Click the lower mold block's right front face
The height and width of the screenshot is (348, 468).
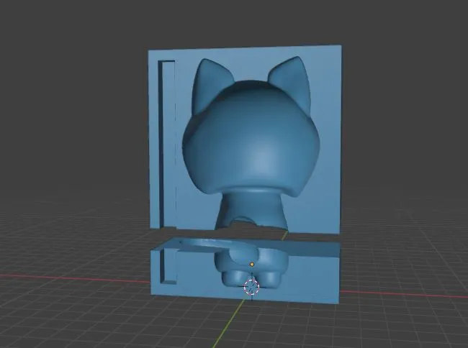point(312,278)
